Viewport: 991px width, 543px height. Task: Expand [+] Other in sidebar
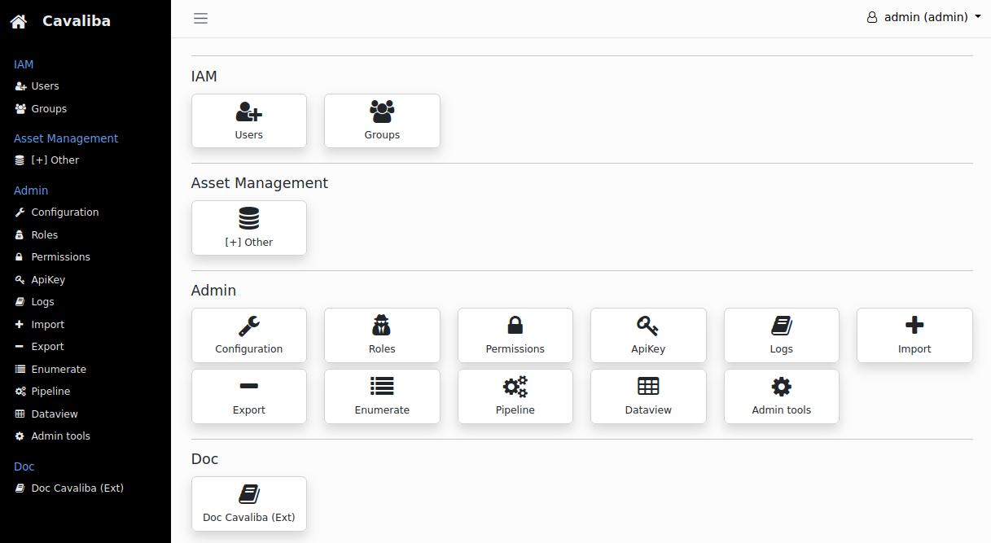[x=55, y=160]
